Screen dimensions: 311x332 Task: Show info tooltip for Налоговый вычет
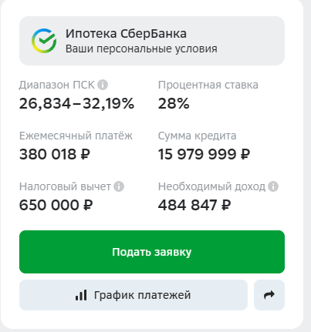point(119,186)
